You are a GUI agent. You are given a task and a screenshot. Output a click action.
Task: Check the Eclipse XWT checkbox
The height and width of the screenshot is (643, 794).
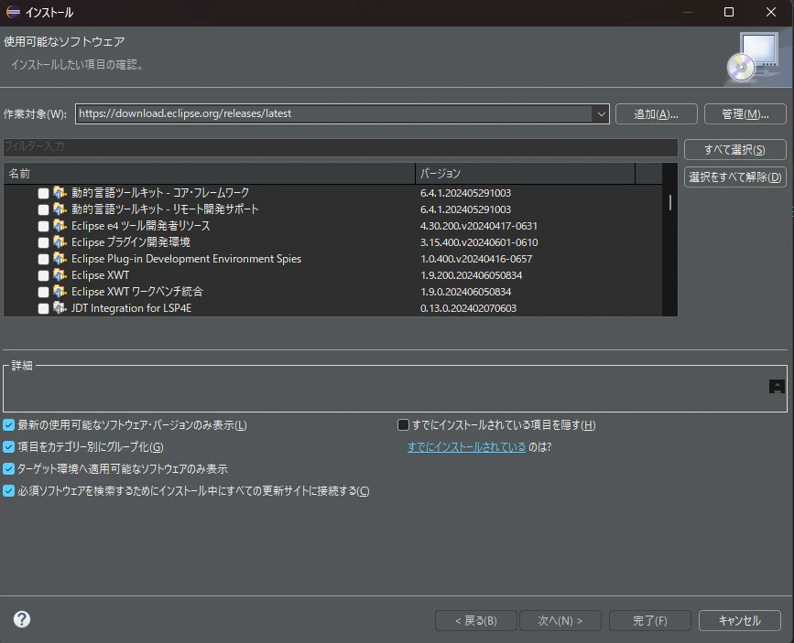point(44,275)
